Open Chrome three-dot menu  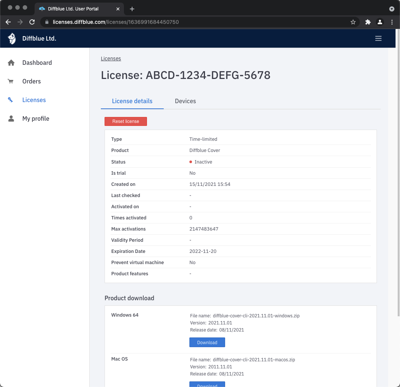tap(392, 22)
